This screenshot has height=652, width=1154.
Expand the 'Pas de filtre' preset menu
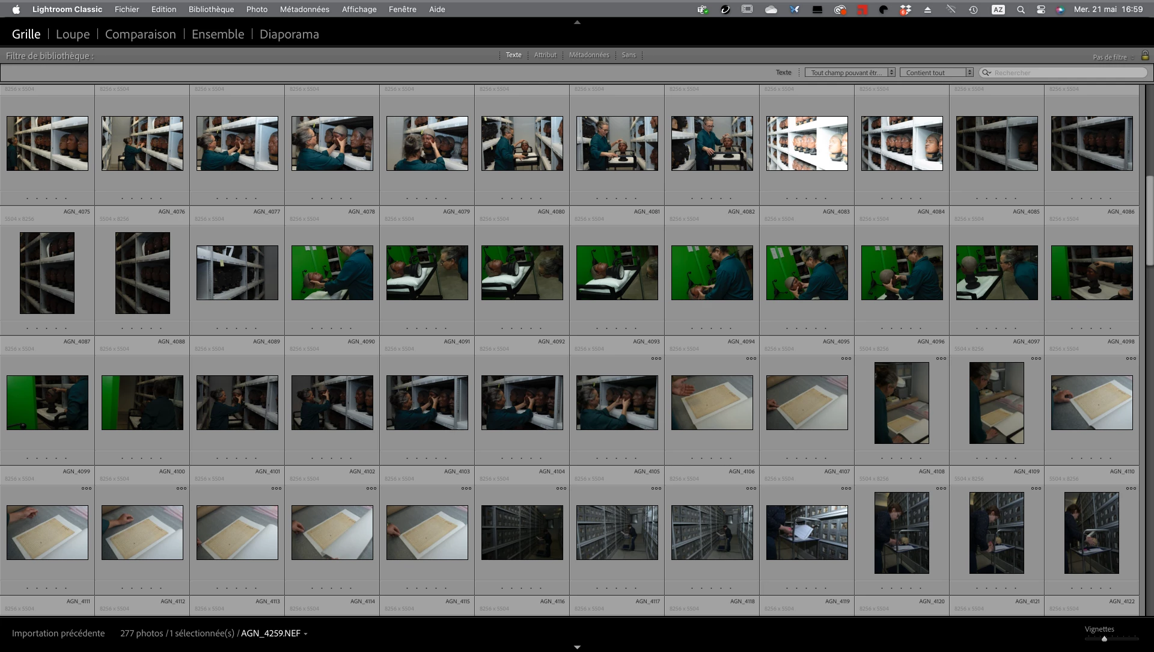tap(1113, 57)
